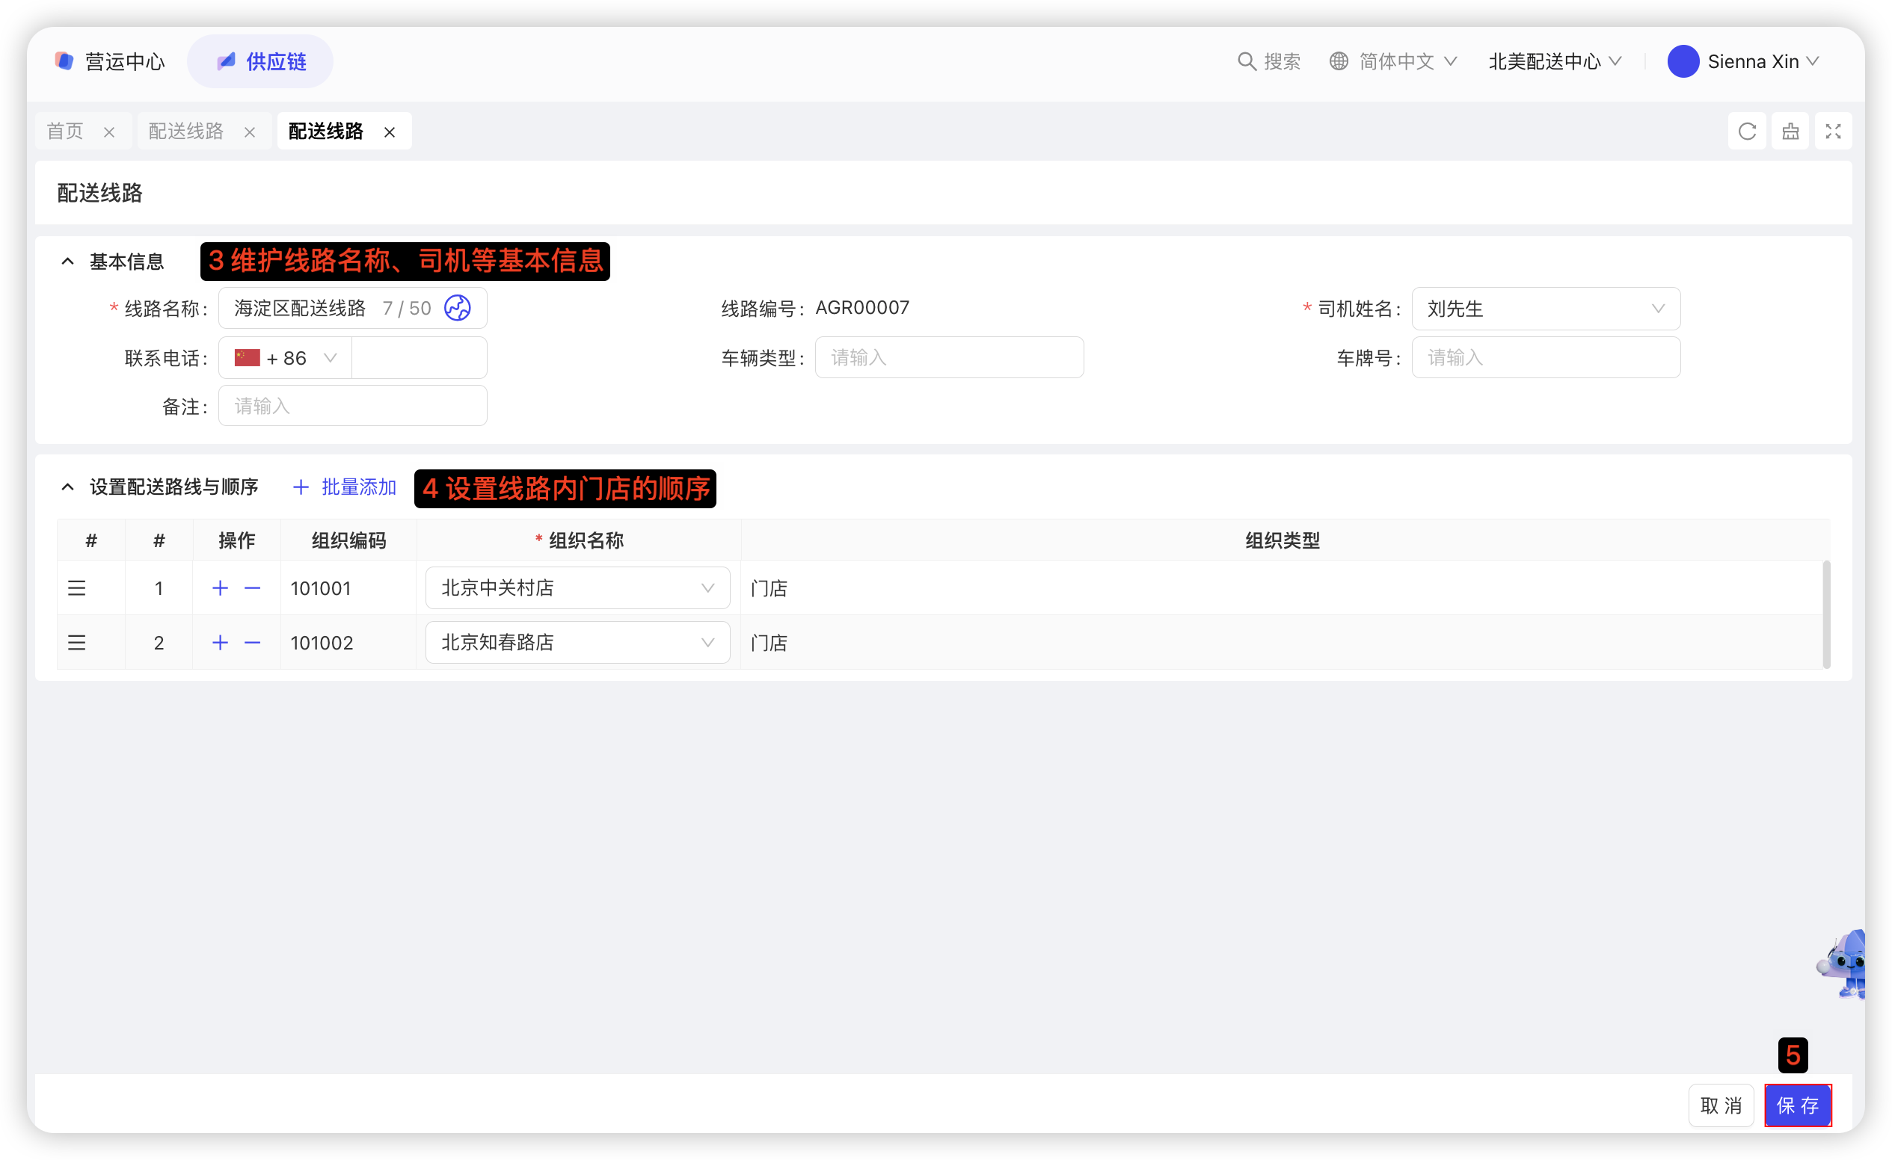Viewport: 1892px width, 1160px height.
Task: Click the search magnifier icon
Action: (x=1246, y=61)
